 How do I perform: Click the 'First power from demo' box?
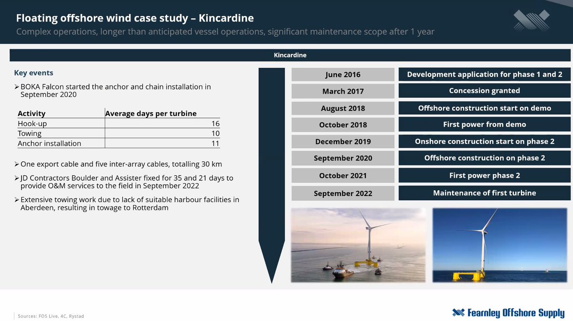click(484, 124)
